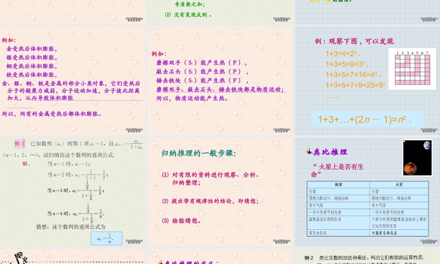Click the line 金受热后体积膨胀

pyautogui.click(x=32, y=49)
